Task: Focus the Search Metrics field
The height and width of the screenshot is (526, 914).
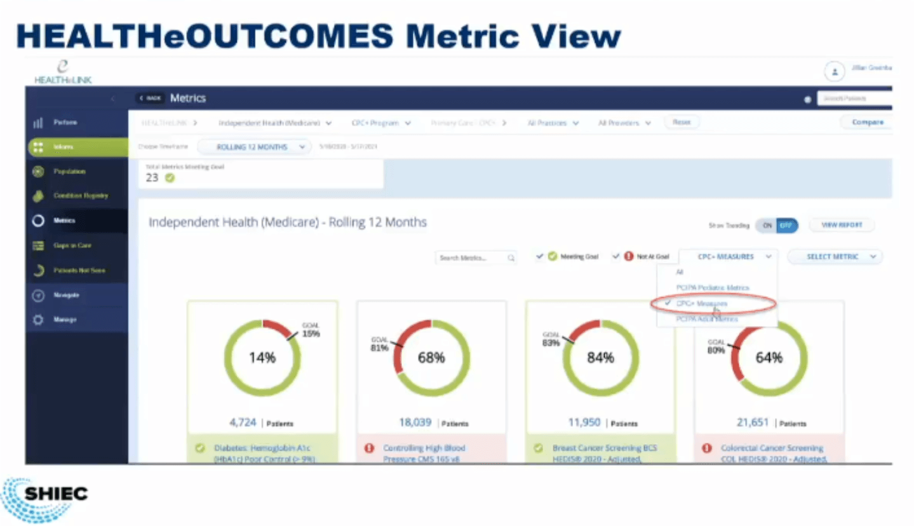Action: pyautogui.click(x=476, y=257)
